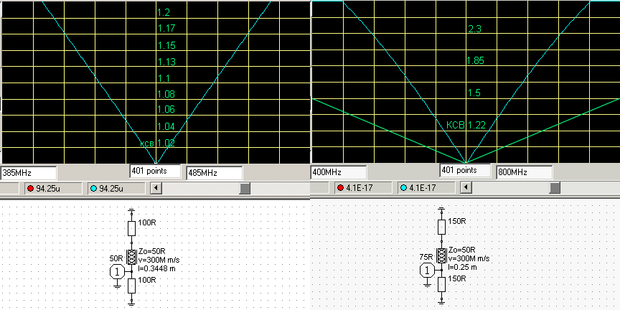Click the red 94.25u marker readout
Image resolution: width=620 pixels, height=310 pixels.
point(53,189)
